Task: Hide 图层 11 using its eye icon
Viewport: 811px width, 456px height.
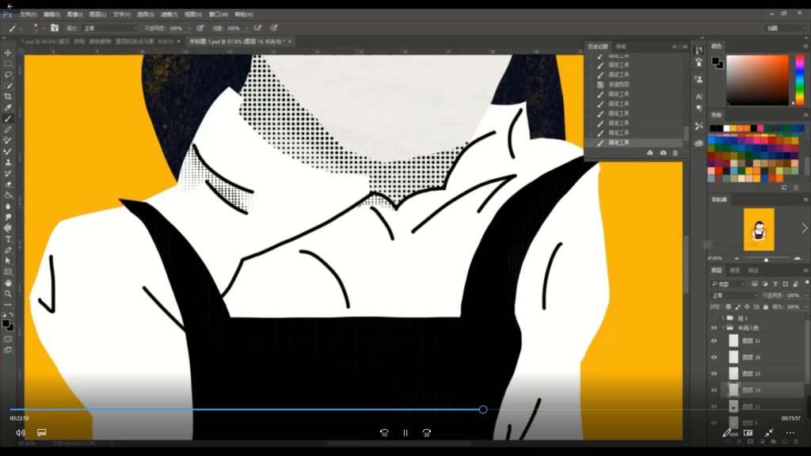Action: [714, 340]
